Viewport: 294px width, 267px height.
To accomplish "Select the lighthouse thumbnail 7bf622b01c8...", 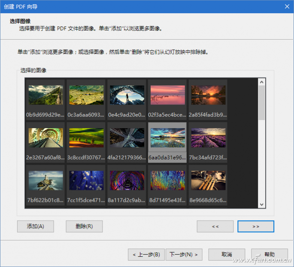I will click(46, 180).
